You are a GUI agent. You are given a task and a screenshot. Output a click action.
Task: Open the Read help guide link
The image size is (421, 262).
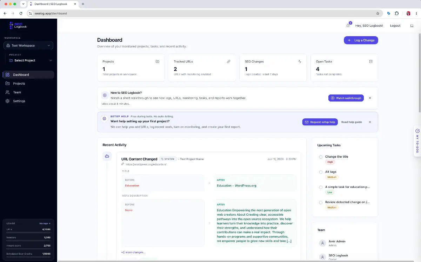click(352, 122)
